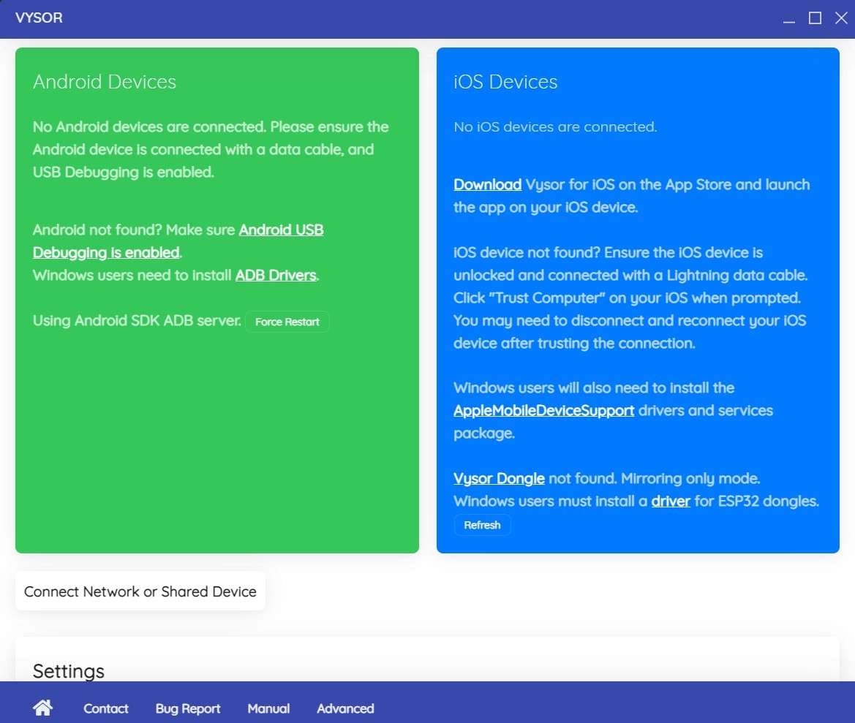
Task: Close the Vysor window
Action: 841,18
